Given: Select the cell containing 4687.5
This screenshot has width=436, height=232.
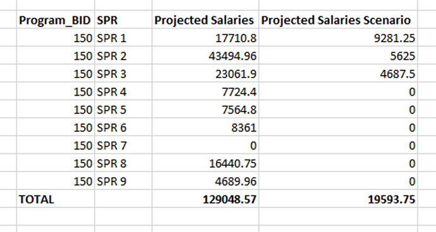Looking at the screenshot, I should [x=338, y=74].
